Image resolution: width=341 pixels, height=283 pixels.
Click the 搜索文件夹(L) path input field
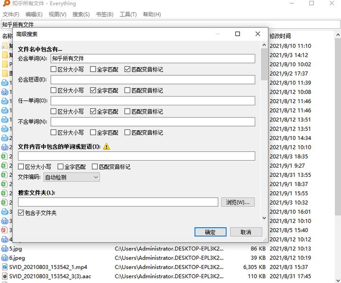(118, 202)
